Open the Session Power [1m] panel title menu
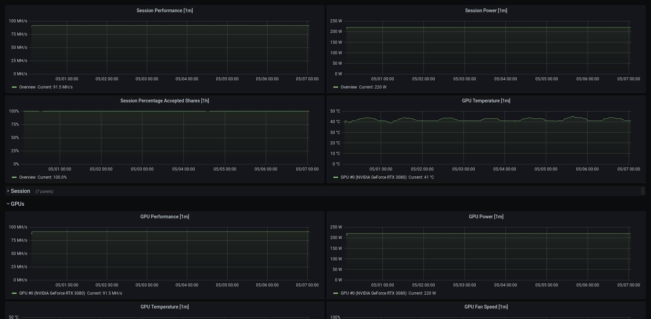 coord(486,11)
